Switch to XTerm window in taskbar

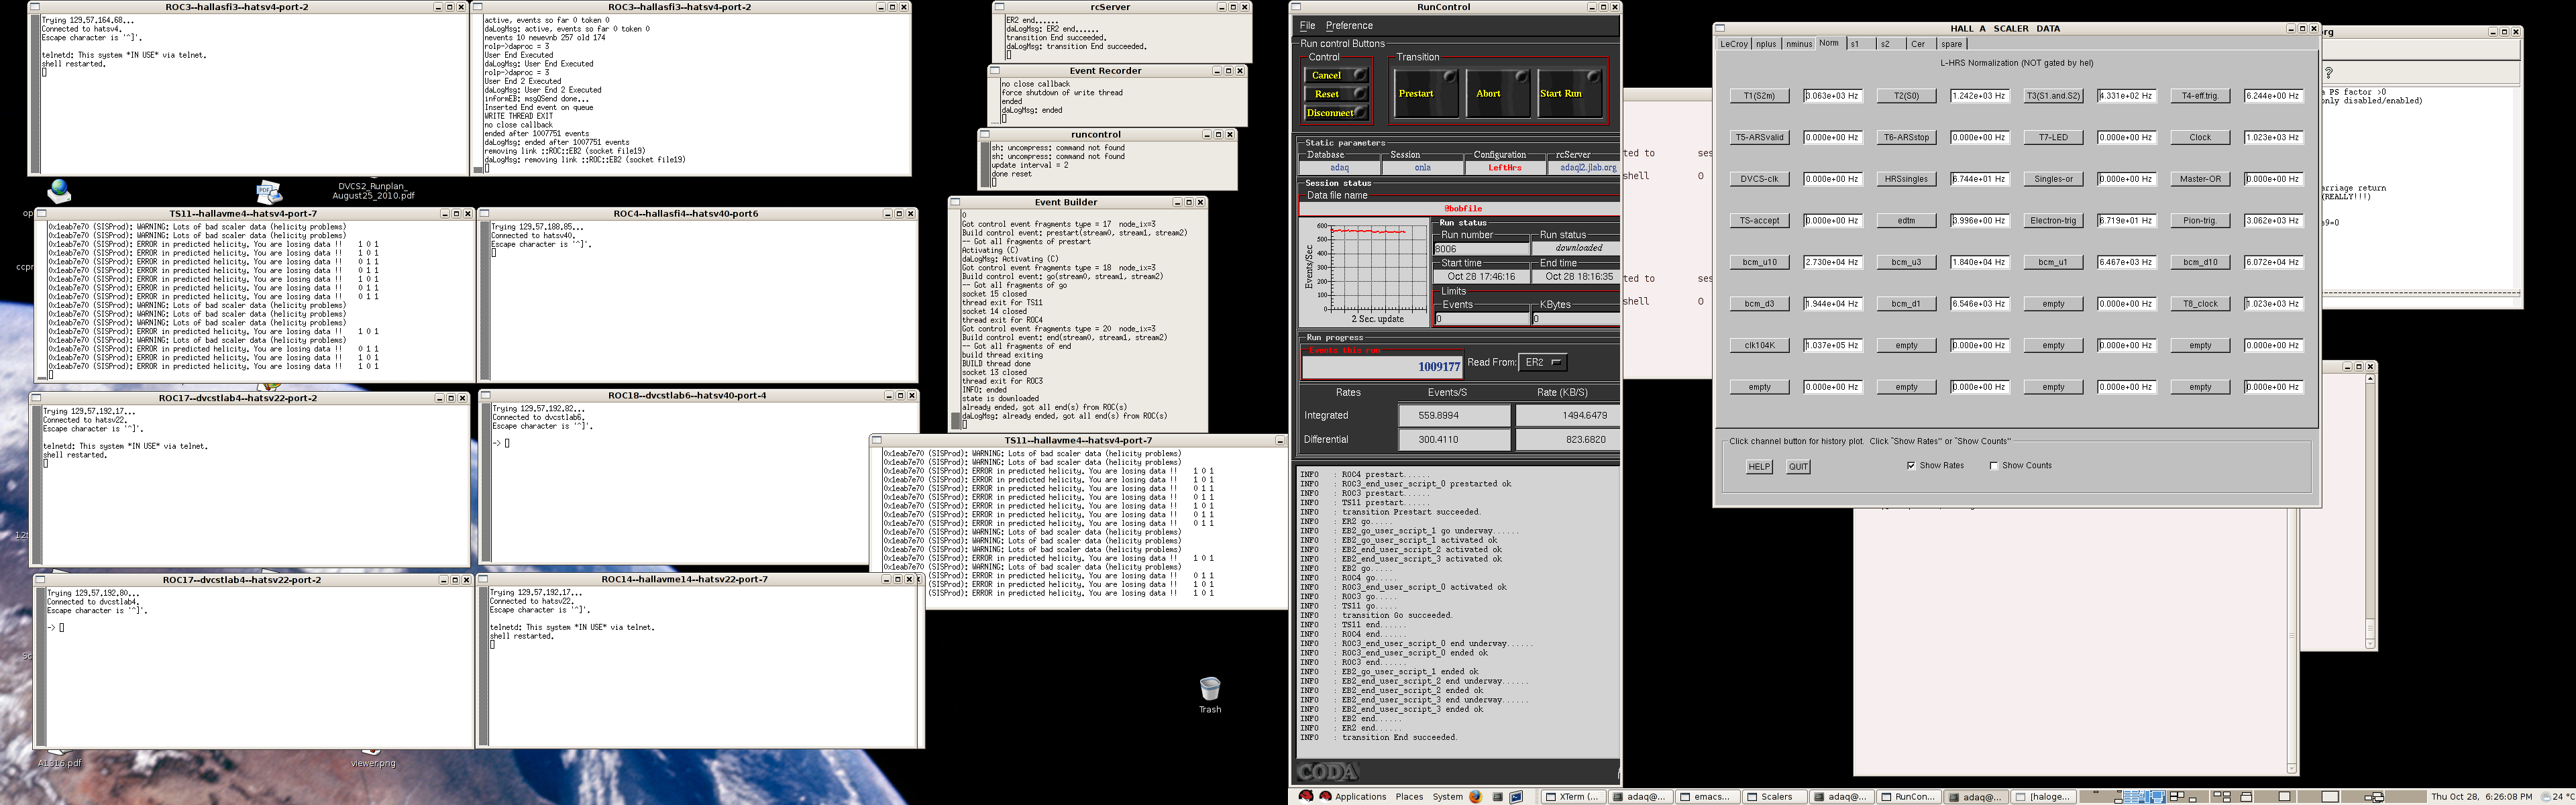[x=1573, y=797]
